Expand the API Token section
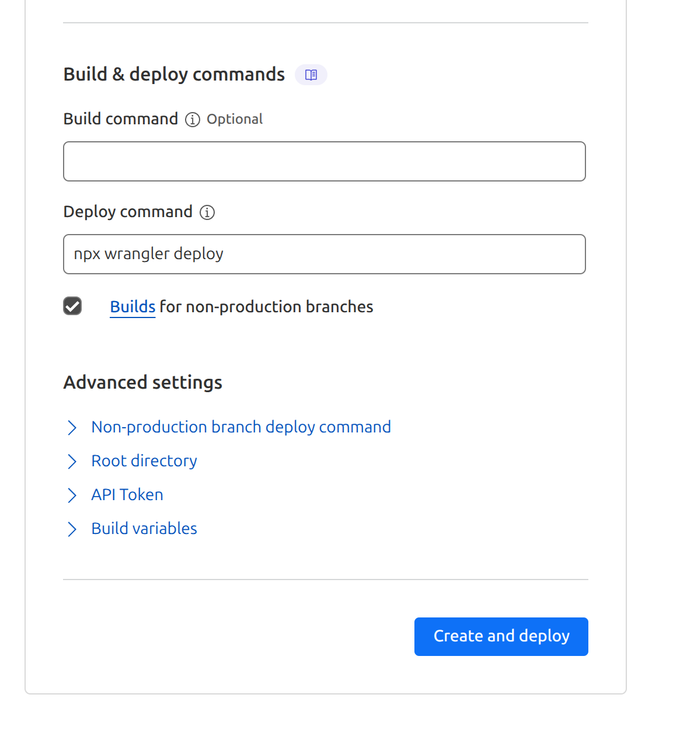The height and width of the screenshot is (740, 680). [127, 495]
